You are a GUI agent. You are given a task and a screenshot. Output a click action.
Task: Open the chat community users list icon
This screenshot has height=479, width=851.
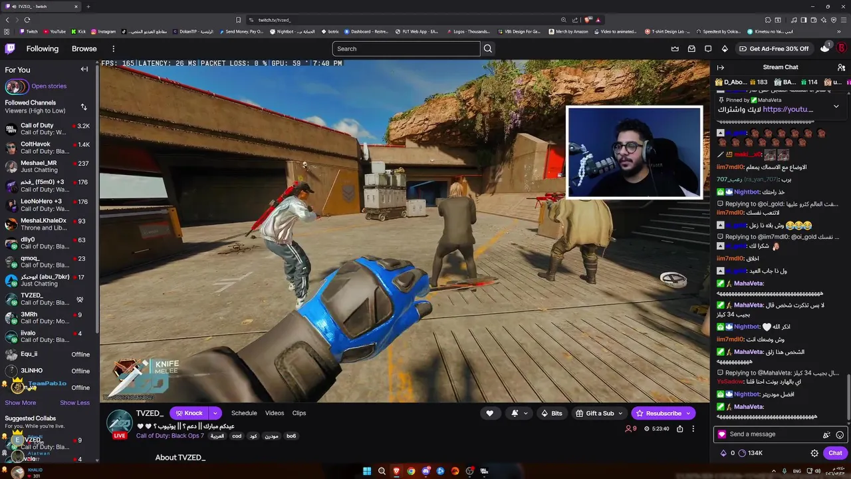841,67
